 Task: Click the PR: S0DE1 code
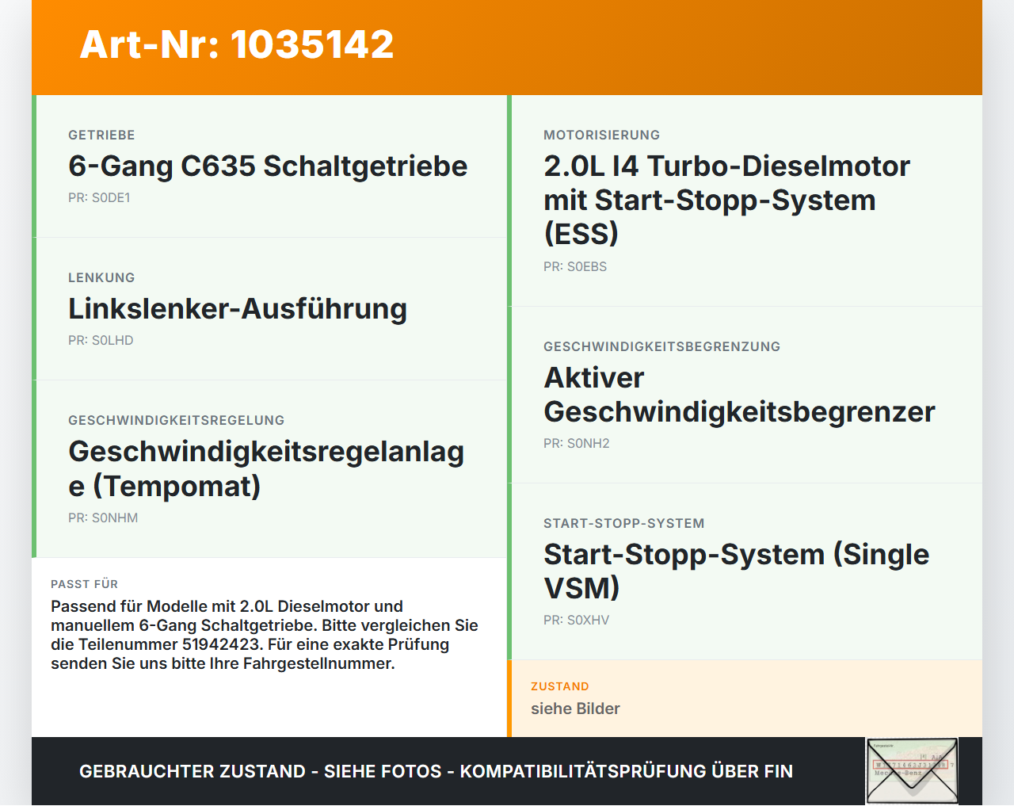(99, 198)
